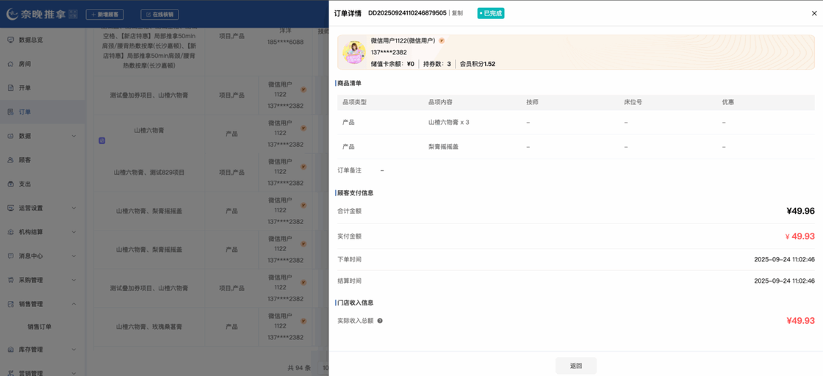
Task: Select the 奈晚推拿 moon logo
Action: click(x=12, y=14)
